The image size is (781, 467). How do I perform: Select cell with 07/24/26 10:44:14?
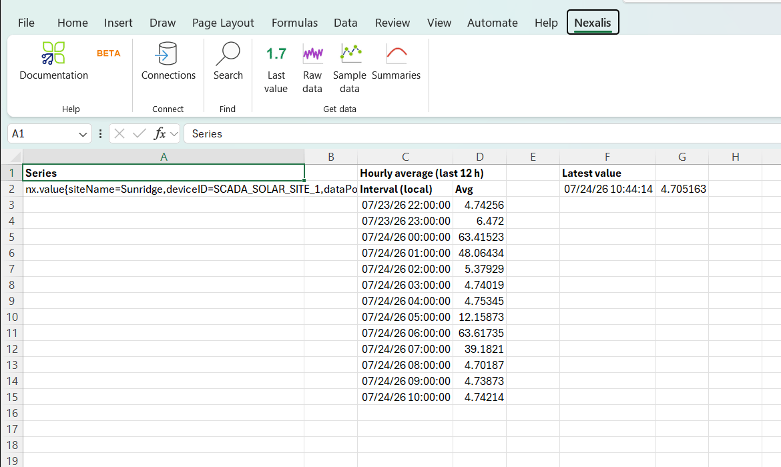607,189
